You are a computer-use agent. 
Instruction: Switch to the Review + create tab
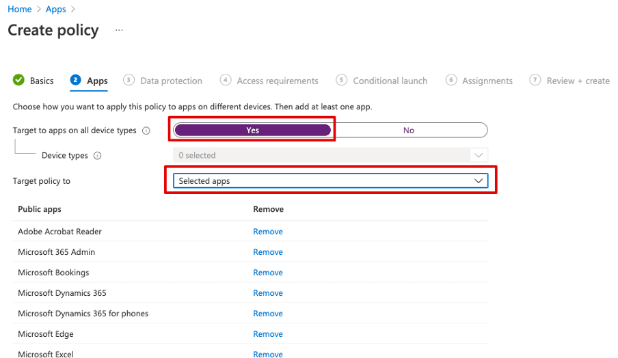pos(577,81)
